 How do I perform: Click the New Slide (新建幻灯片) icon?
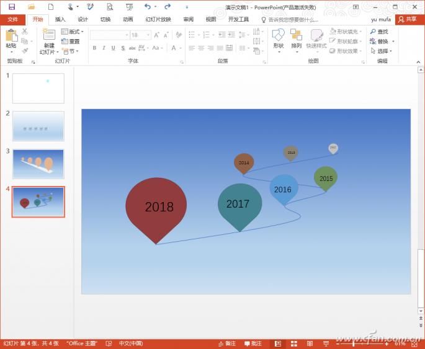tap(48, 35)
